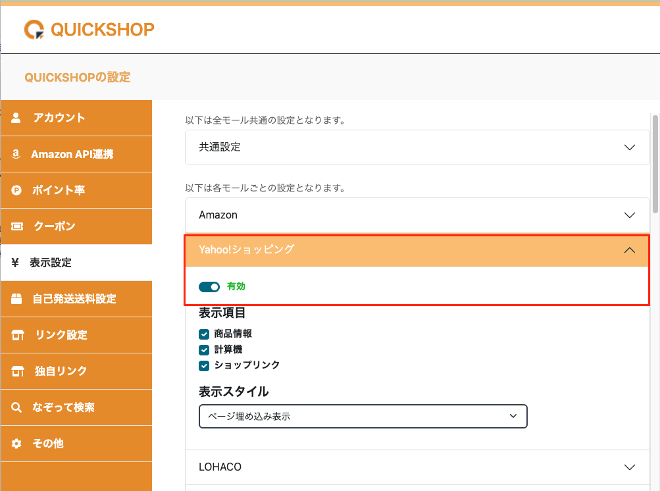Click the gear icon beside その他
660x491 pixels.
coord(16,444)
